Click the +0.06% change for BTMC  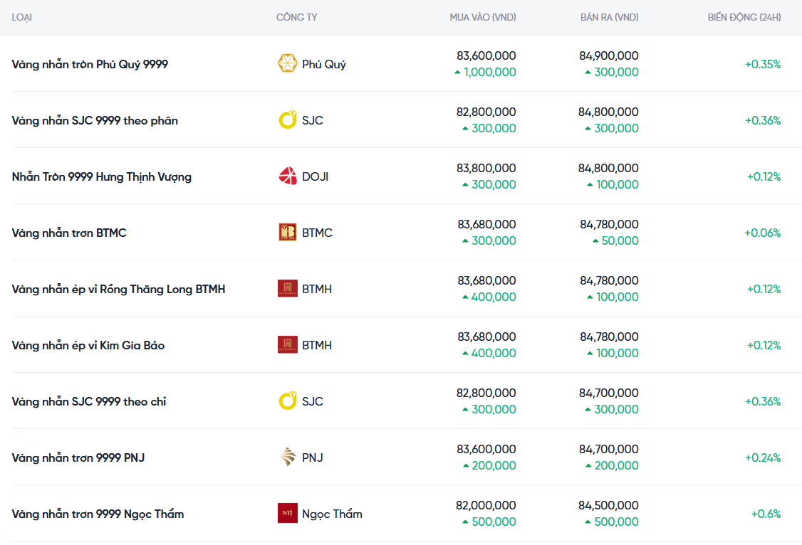[763, 233]
